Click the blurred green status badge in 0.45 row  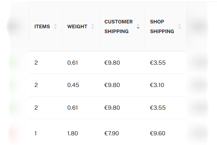point(13,85)
